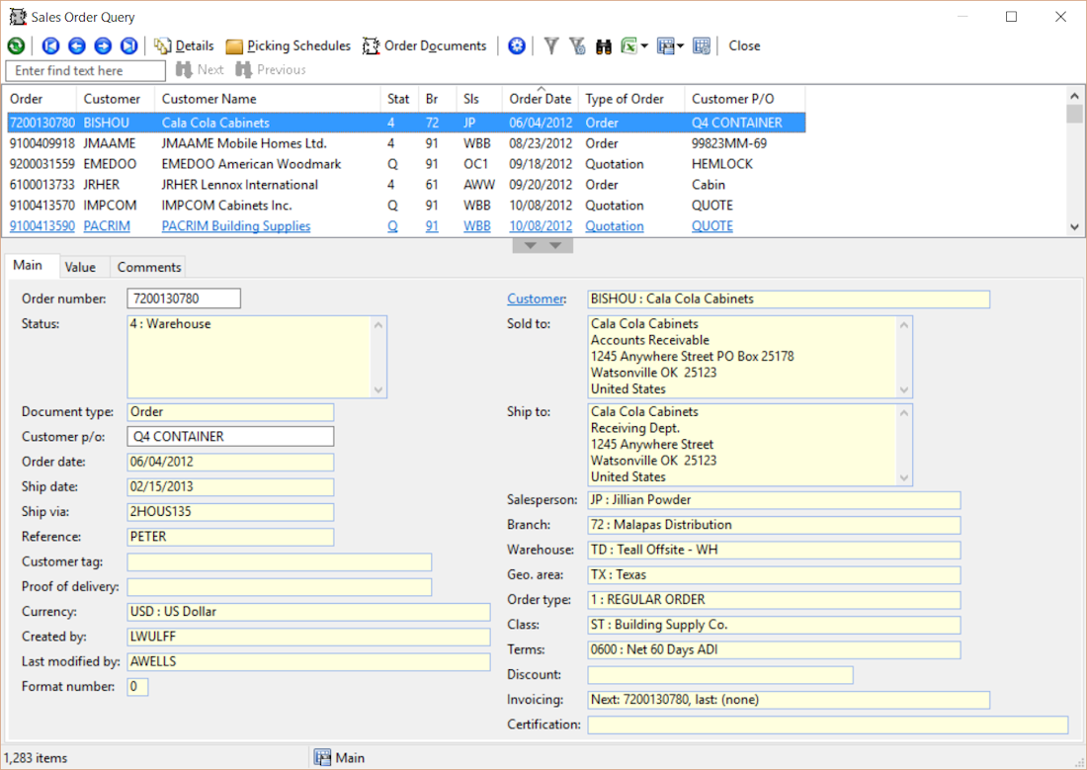Click the Ship via field 2HOUS135
This screenshot has width=1087, height=770.
click(230, 512)
